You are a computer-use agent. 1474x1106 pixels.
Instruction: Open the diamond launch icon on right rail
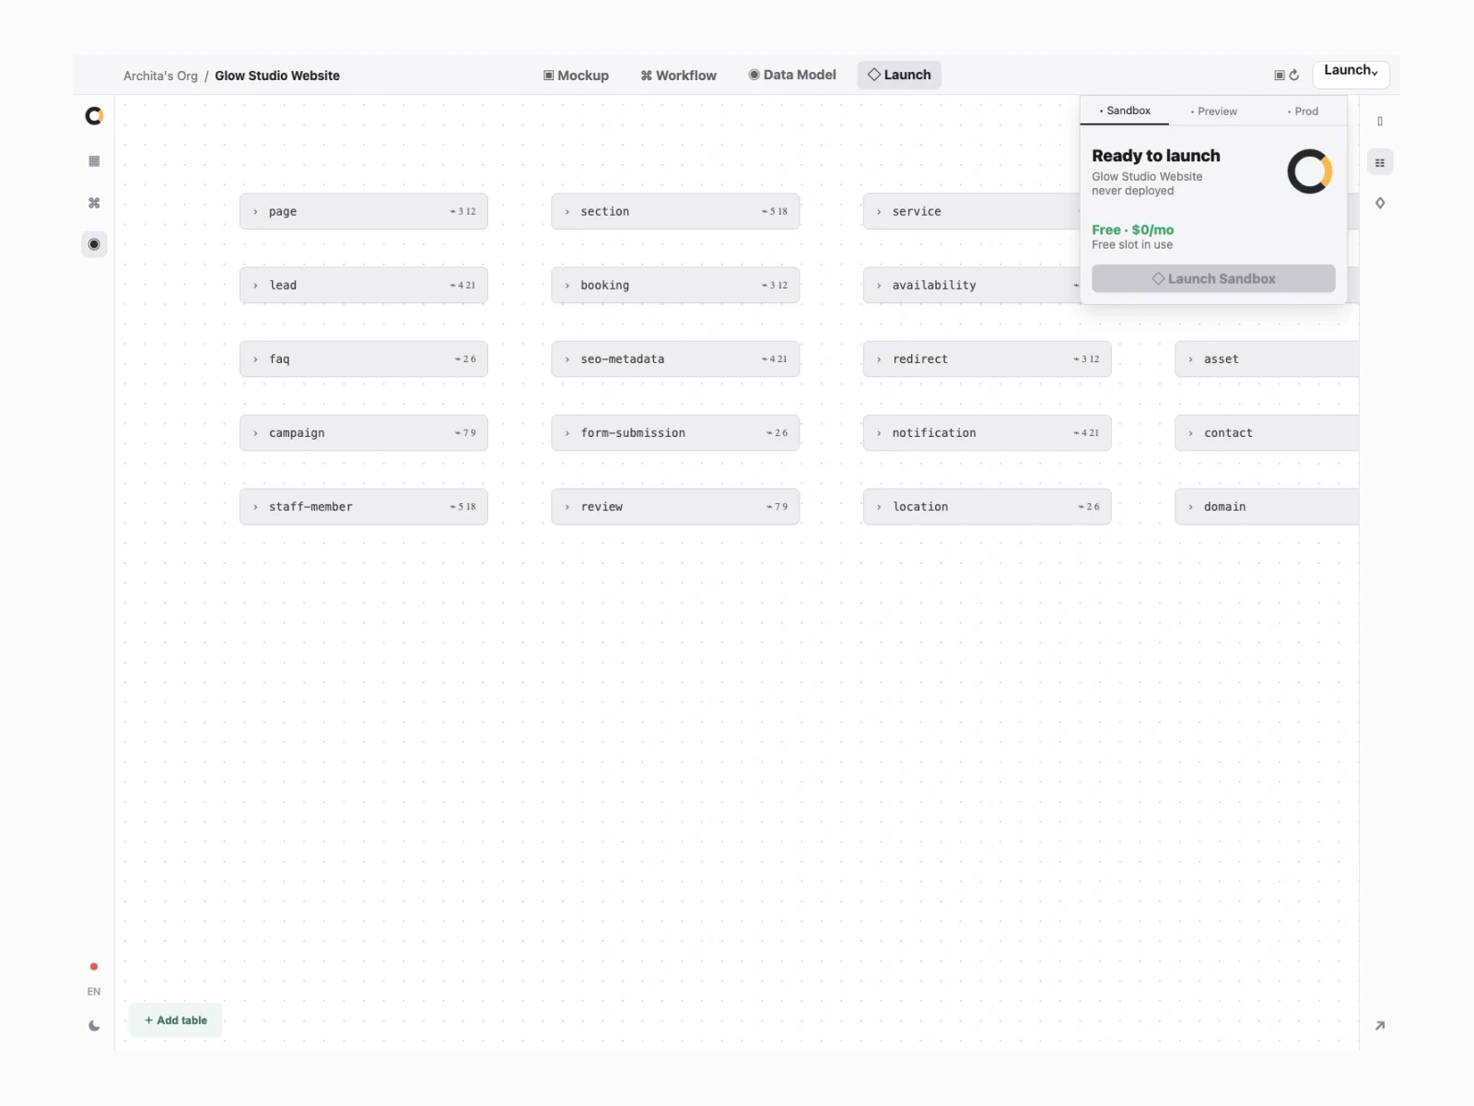click(1380, 203)
